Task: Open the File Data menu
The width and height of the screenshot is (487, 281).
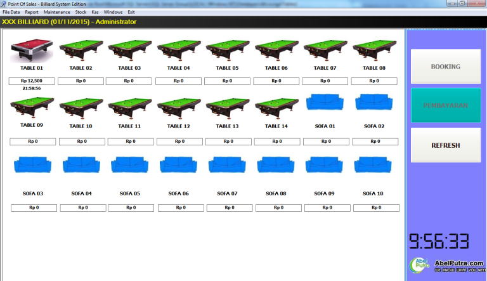Action: coord(11,12)
